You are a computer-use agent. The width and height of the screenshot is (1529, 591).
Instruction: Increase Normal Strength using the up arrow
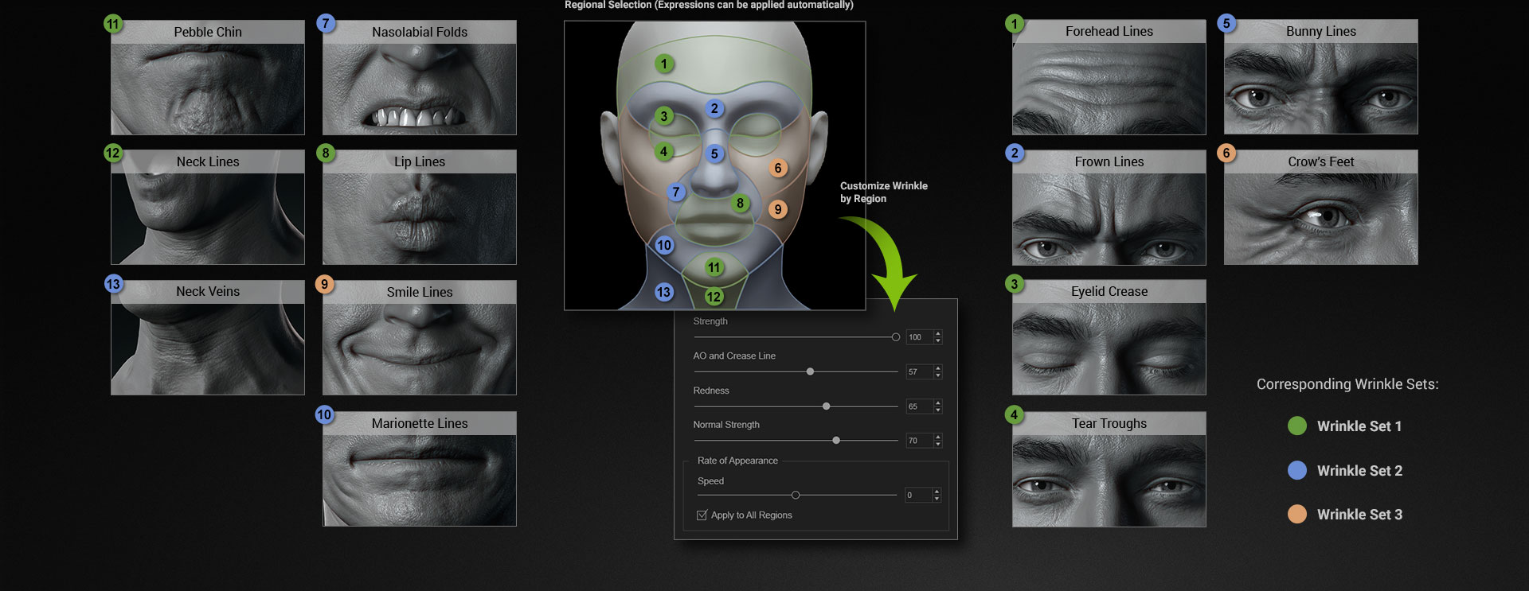point(938,437)
